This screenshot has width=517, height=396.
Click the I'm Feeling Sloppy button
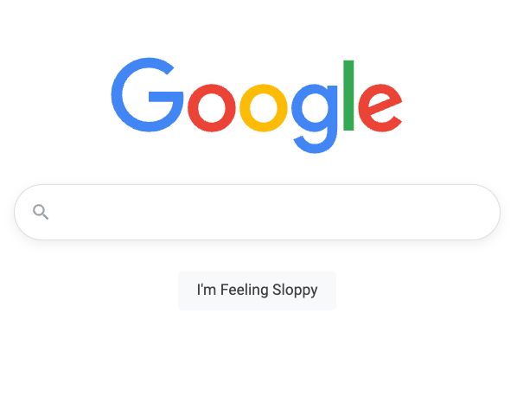coord(257,291)
